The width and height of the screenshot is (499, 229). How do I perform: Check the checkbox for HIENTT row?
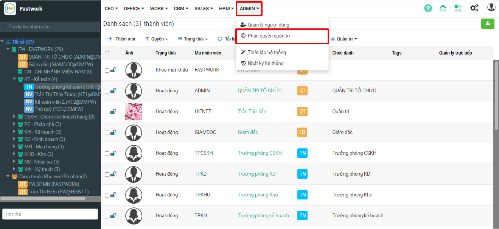tap(107, 112)
